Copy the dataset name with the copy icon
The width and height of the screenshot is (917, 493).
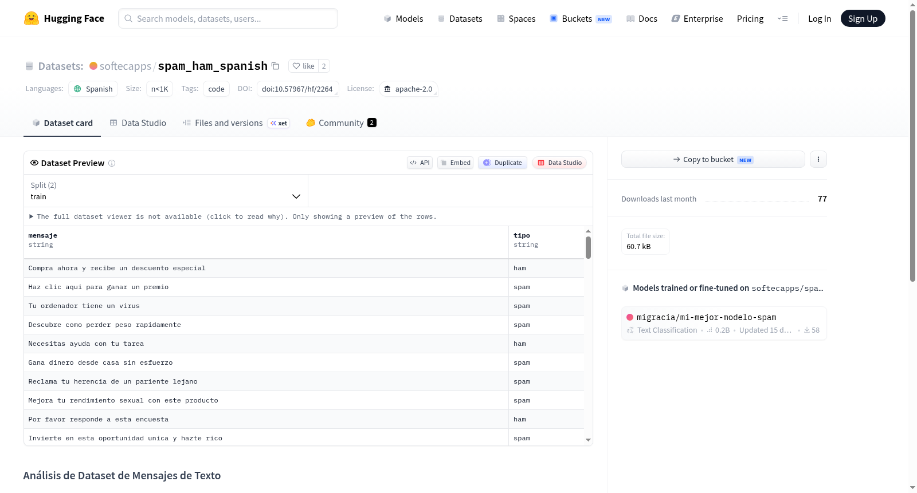(x=275, y=66)
